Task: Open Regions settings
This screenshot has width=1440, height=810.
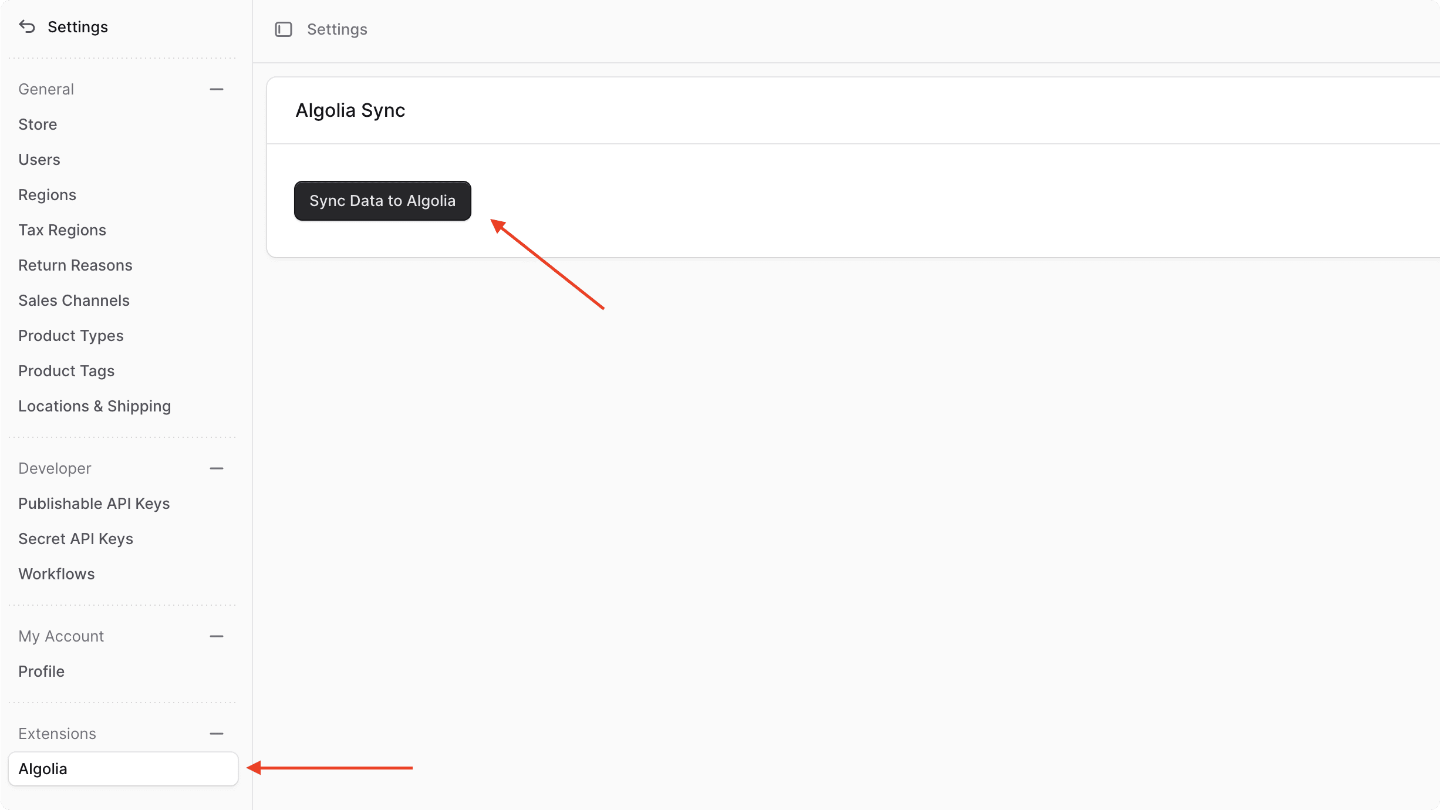Action: [x=47, y=194]
